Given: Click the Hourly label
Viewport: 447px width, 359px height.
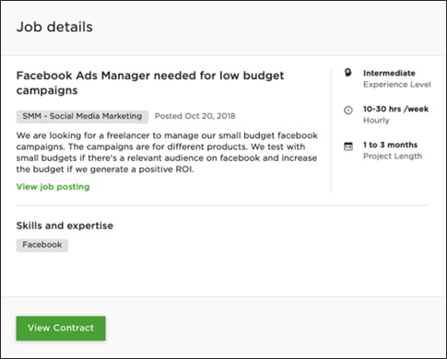Looking at the screenshot, I should click(376, 121).
